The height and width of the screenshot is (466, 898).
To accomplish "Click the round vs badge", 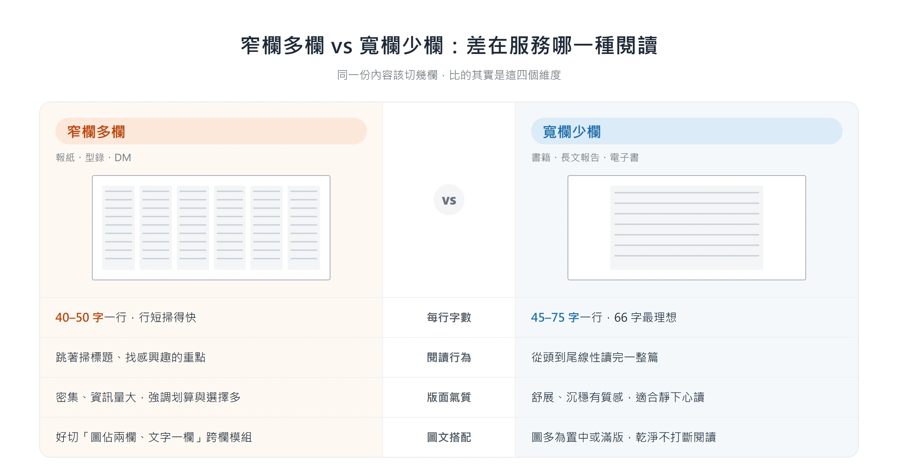I will (449, 200).
